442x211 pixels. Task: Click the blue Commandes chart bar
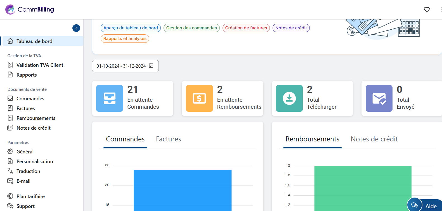click(183, 190)
